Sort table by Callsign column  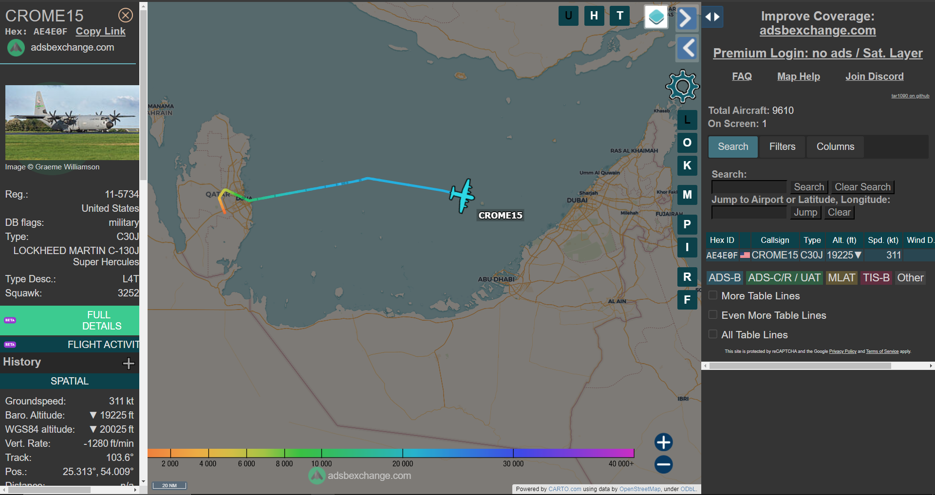[x=775, y=240]
